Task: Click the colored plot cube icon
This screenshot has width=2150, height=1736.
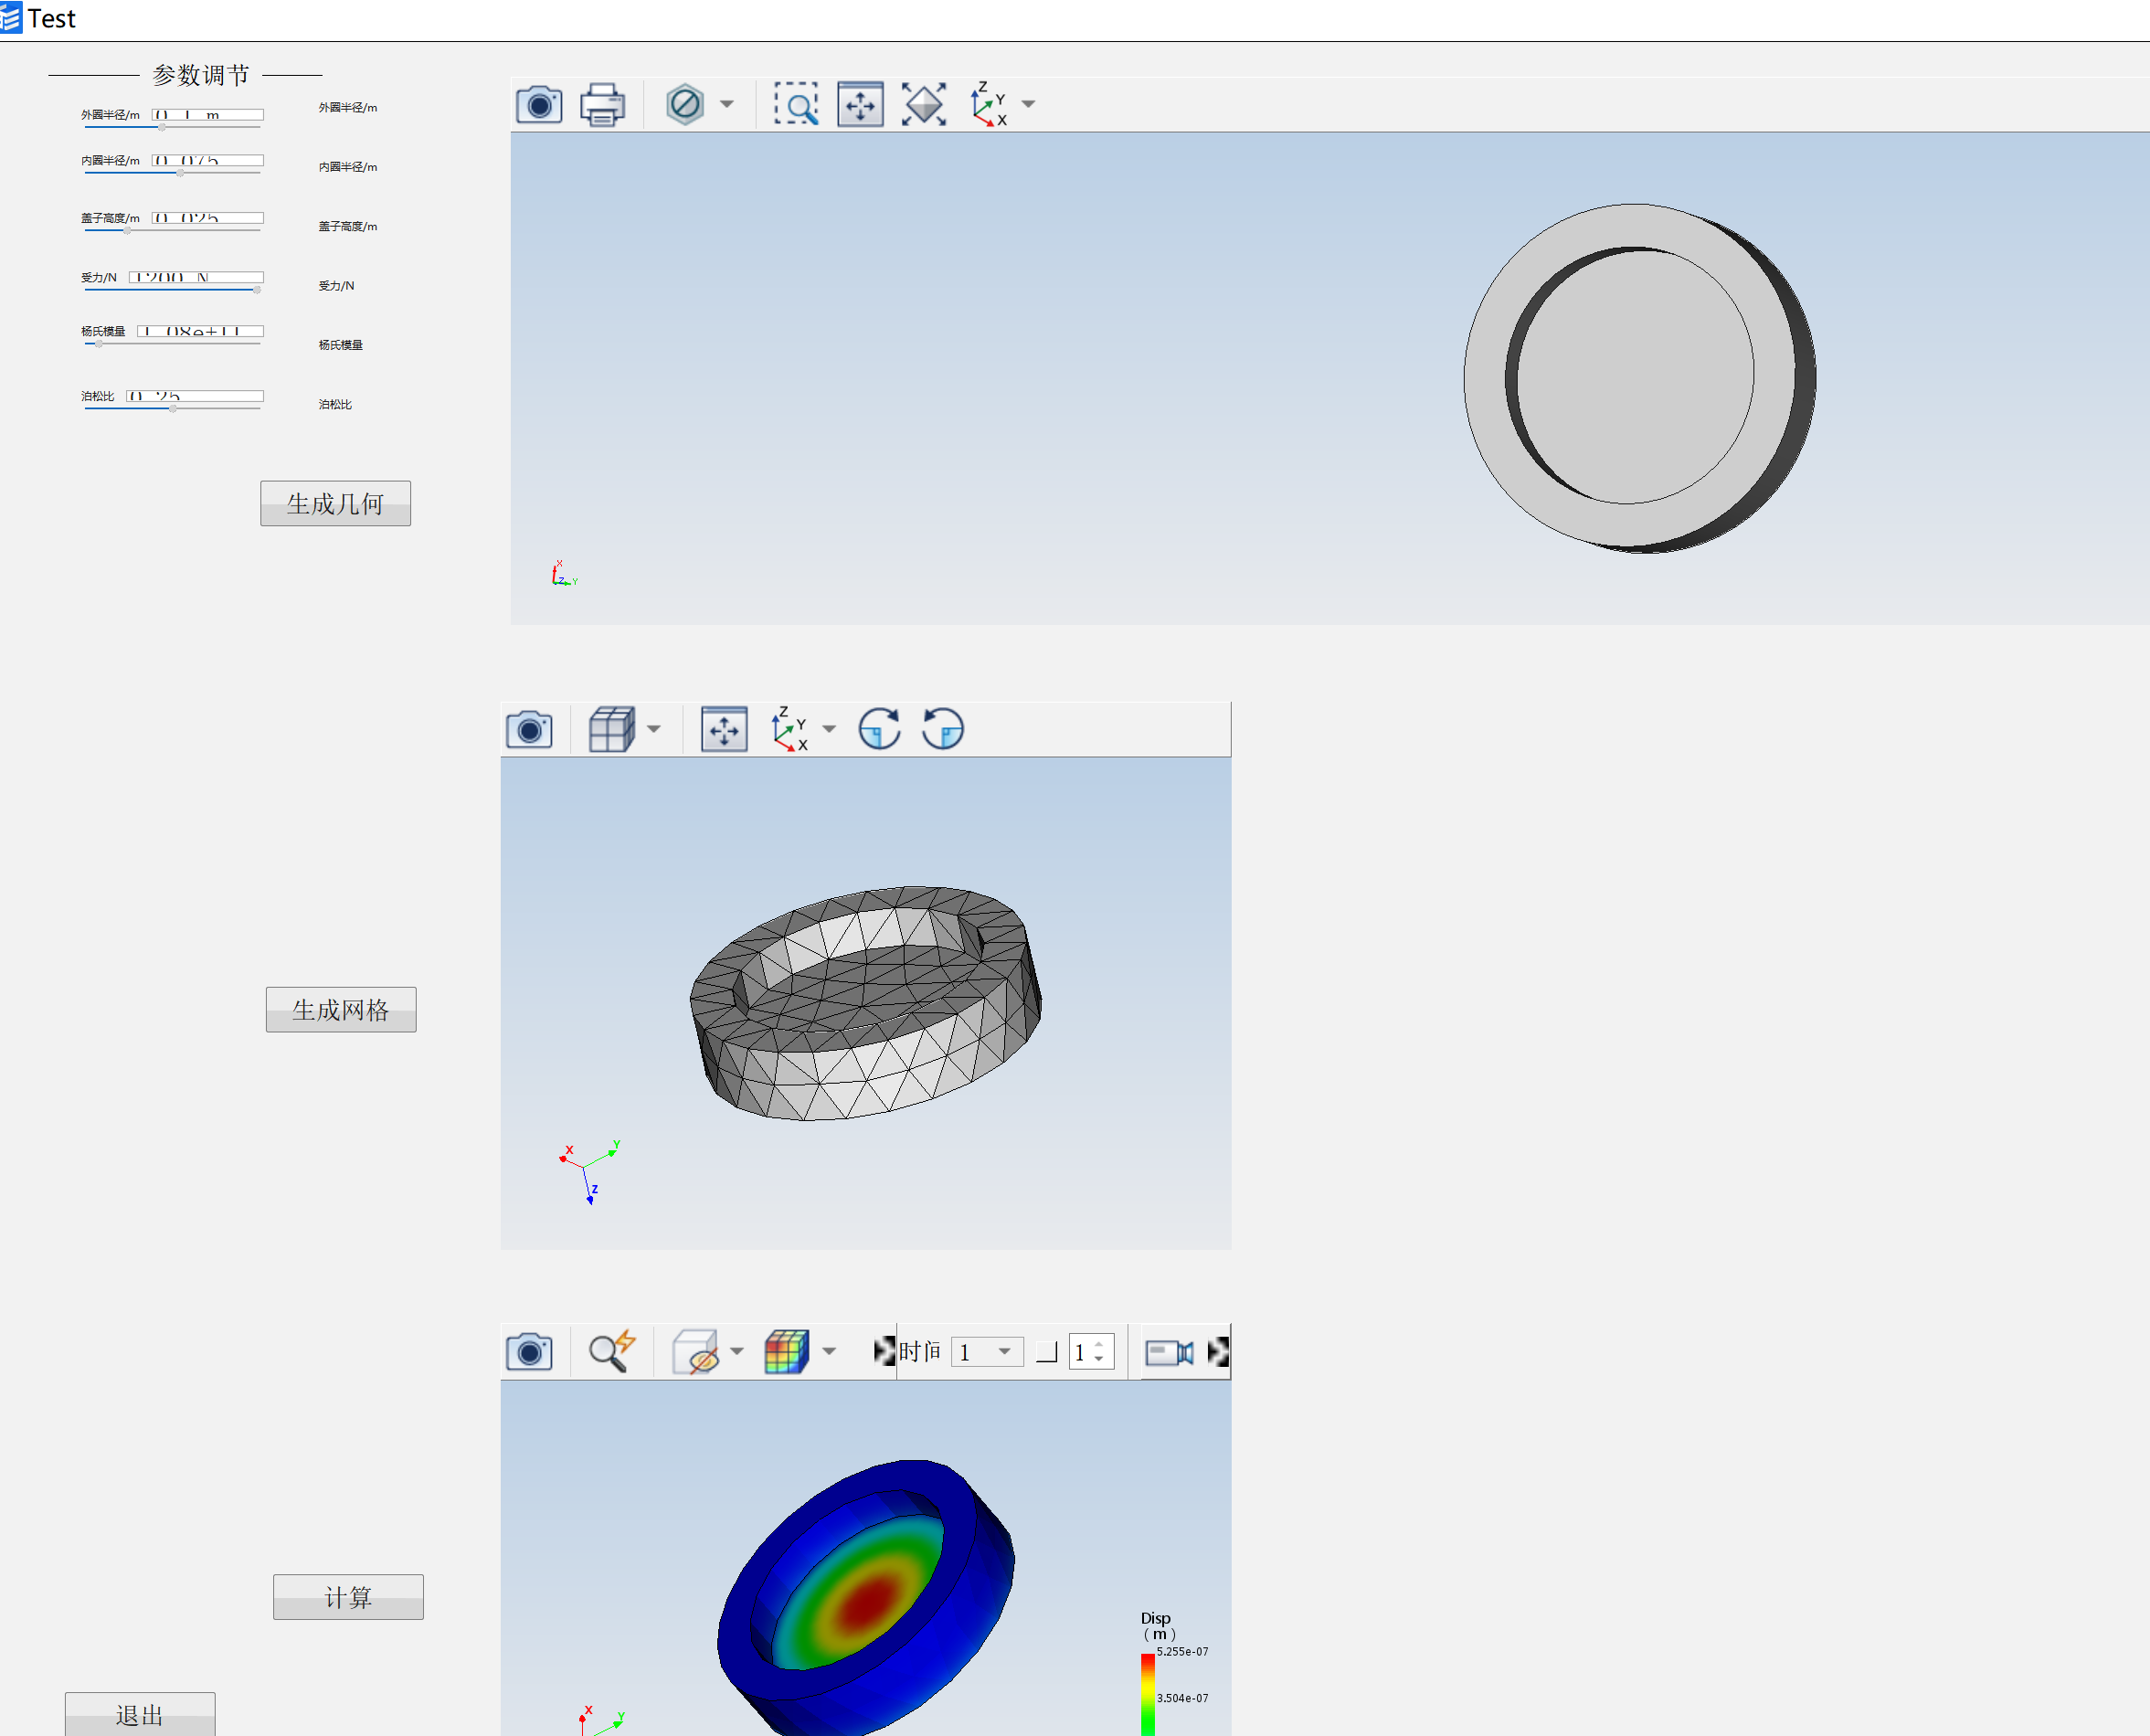Action: click(787, 1352)
